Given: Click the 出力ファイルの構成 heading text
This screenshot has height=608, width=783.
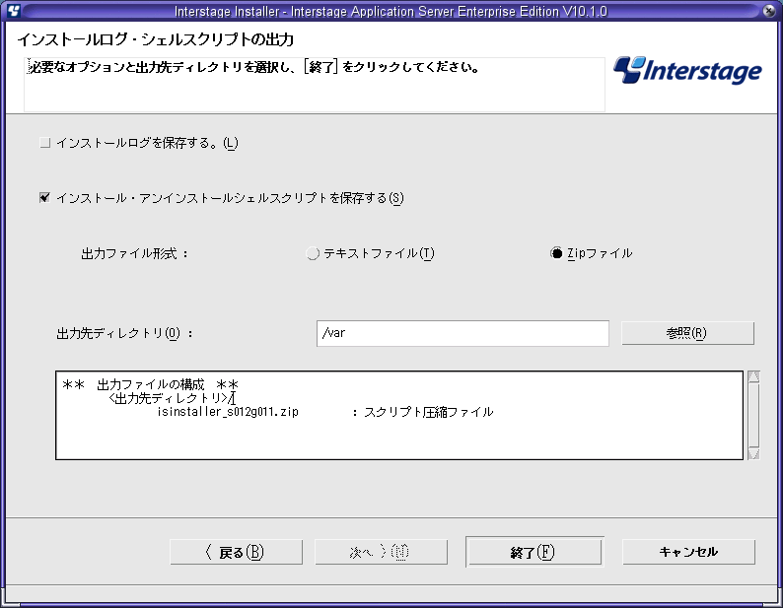Looking at the screenshot, I should coord(151,385).
